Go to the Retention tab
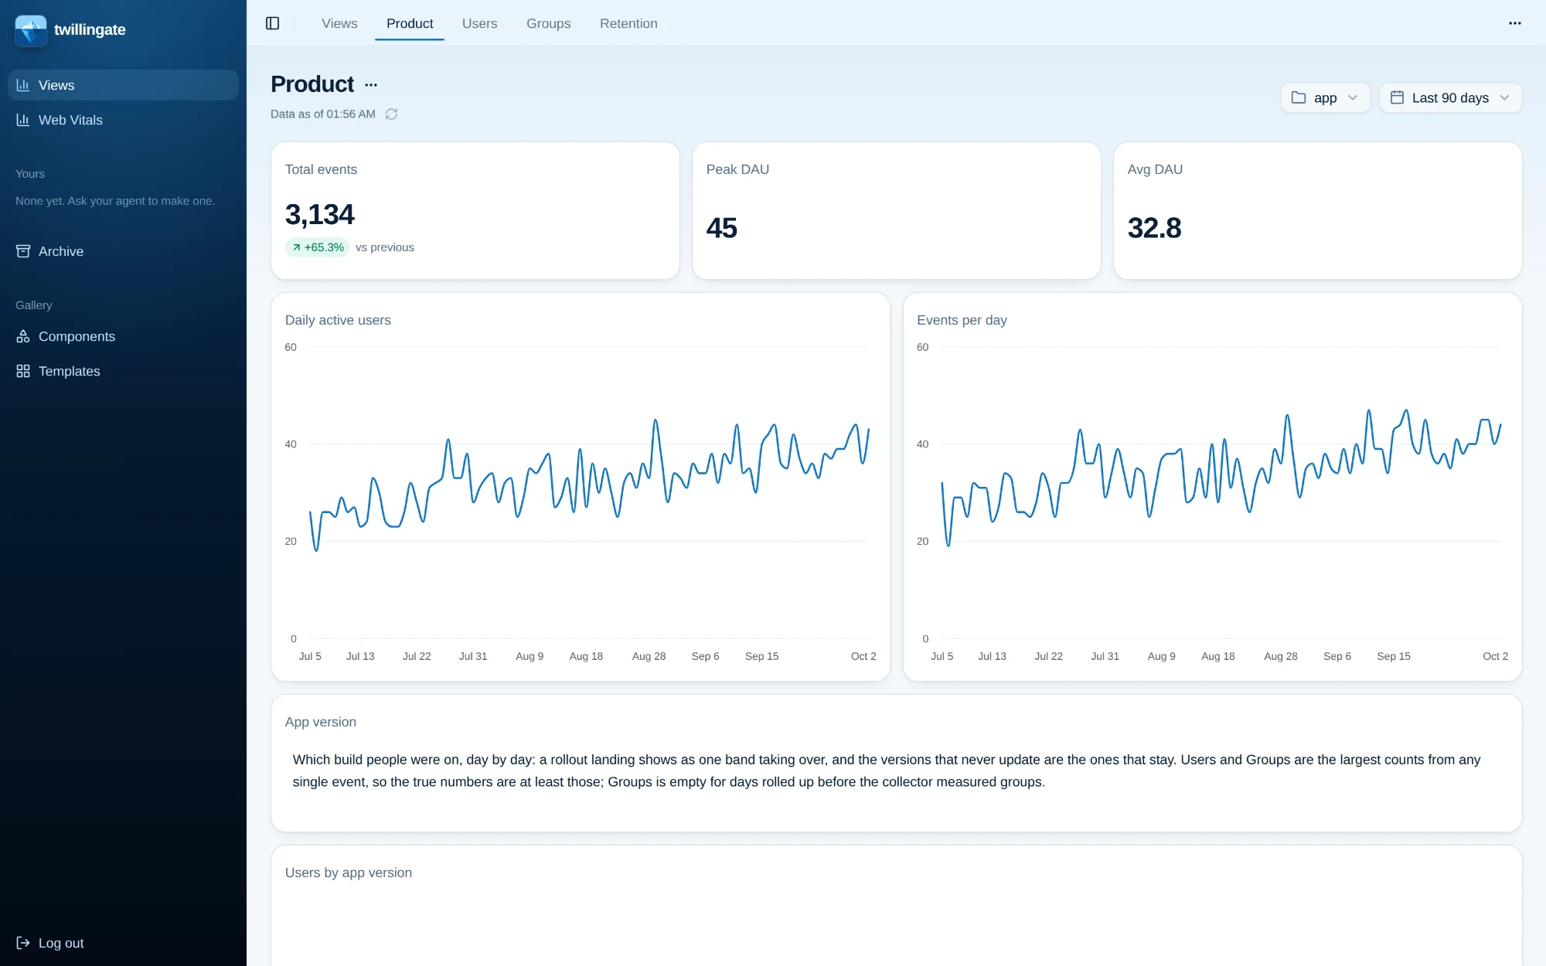Image resolution: width=1546 pixels, height=966 pixels. click(x=628, y=23)
